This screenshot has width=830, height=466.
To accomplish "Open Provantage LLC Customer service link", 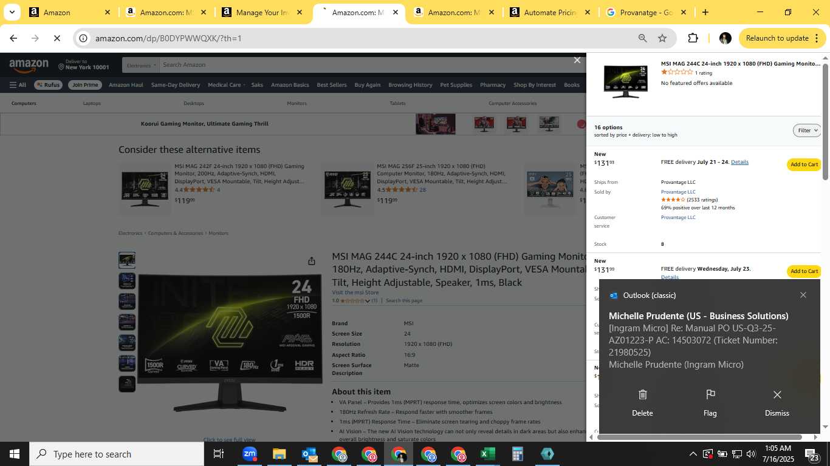I will click(x=678, y=217).
